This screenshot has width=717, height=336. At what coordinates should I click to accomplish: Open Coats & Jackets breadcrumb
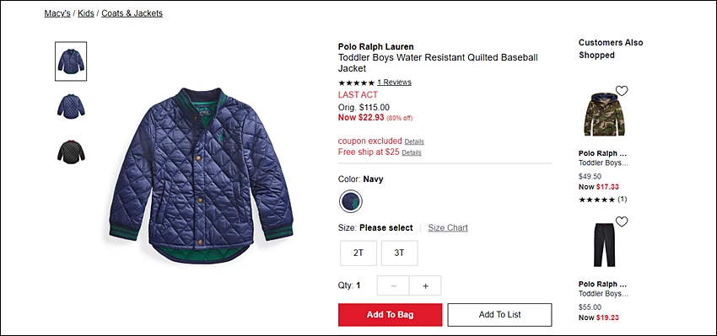[132, 13]
